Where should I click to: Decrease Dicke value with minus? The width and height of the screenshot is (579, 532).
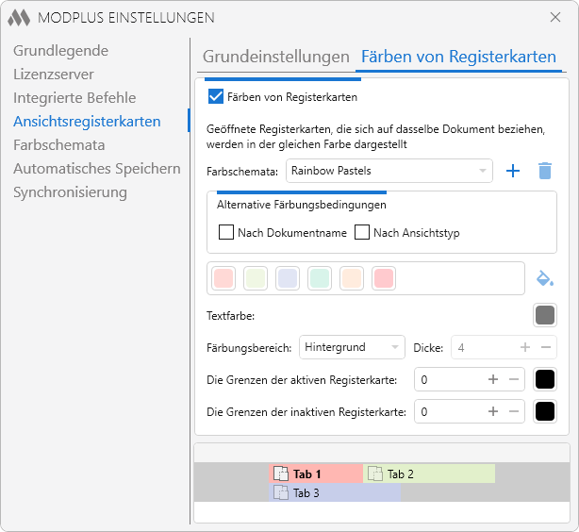[546, 347]
